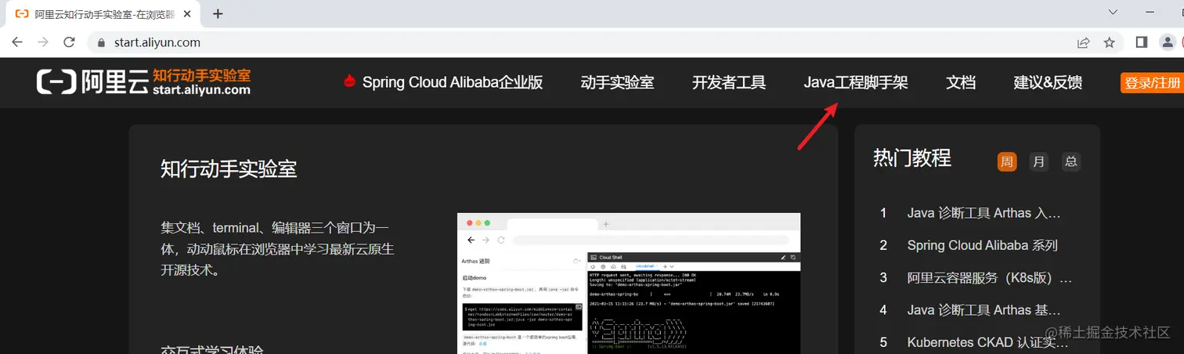1184x354 pixels.
Task: Open the 动手实验室 menu item
Action: pyautogui.click(x=617, y=82)
